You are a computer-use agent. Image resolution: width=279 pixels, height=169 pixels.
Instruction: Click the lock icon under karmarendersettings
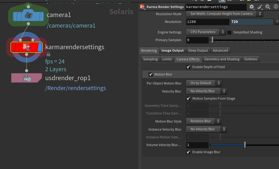[48, 54]
